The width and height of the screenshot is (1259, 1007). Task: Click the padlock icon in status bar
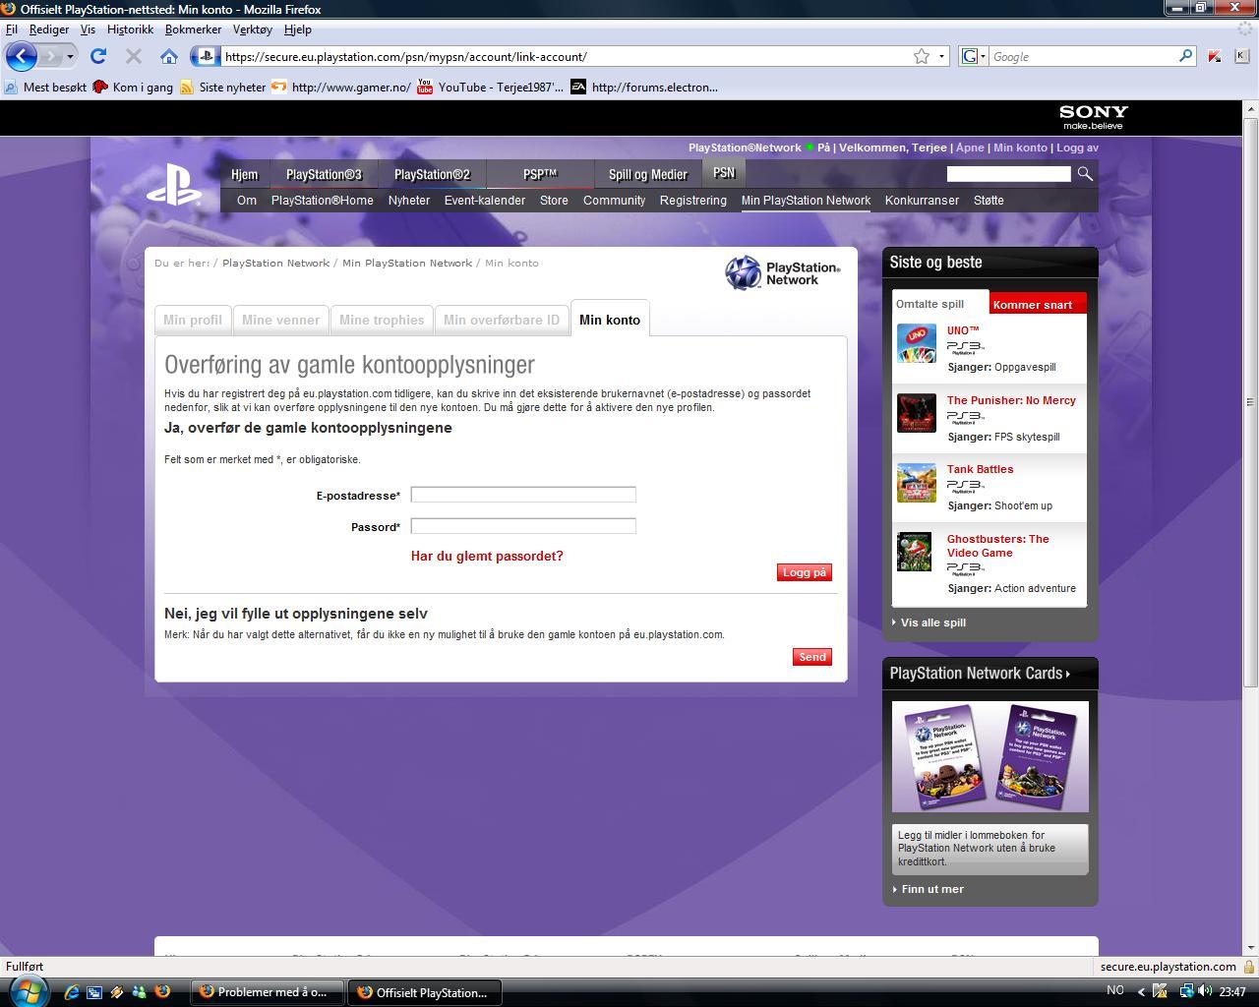tap(1249, 967)
